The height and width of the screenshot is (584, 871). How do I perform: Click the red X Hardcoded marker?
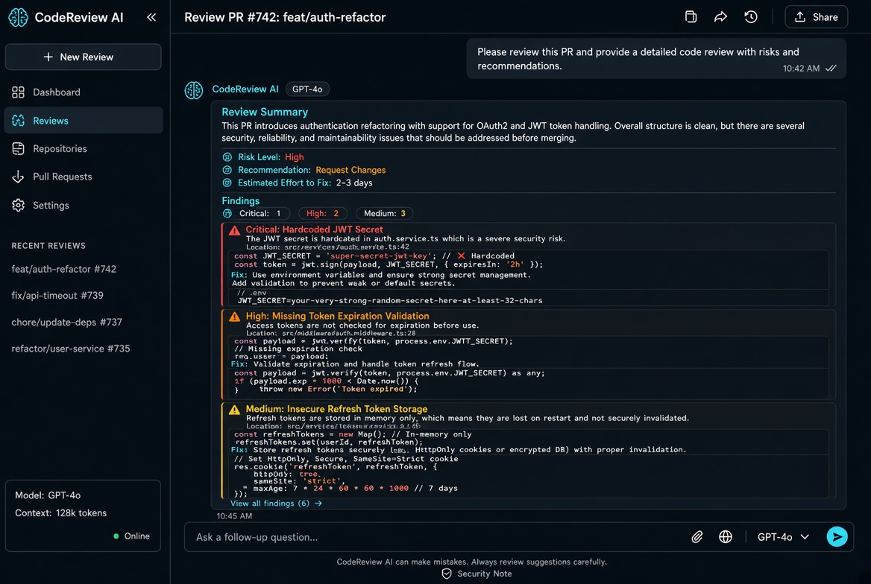(461, 256)
